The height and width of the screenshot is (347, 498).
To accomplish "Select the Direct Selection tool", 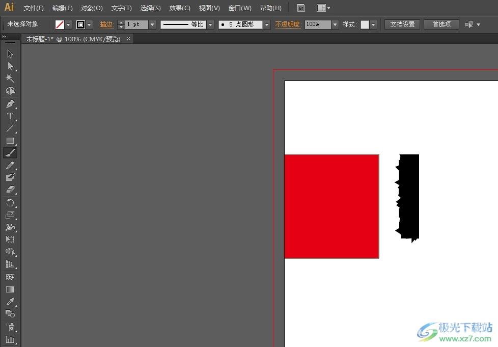I will [x=10, y=66].
